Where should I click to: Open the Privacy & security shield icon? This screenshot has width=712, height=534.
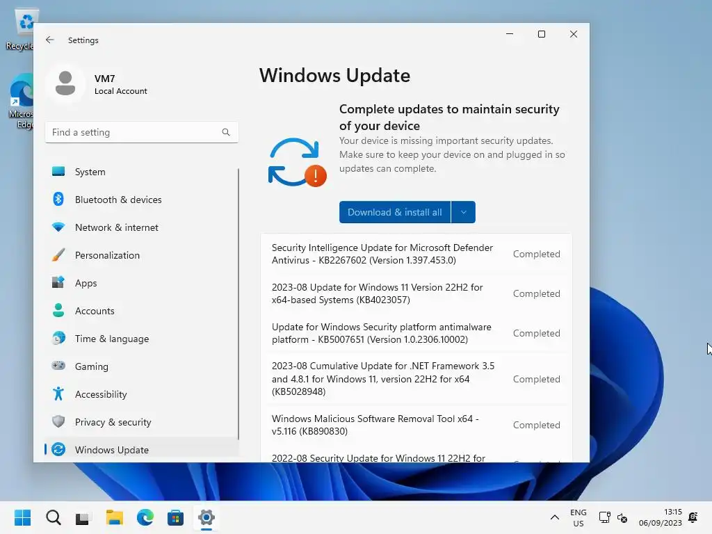tap(58, 421)
